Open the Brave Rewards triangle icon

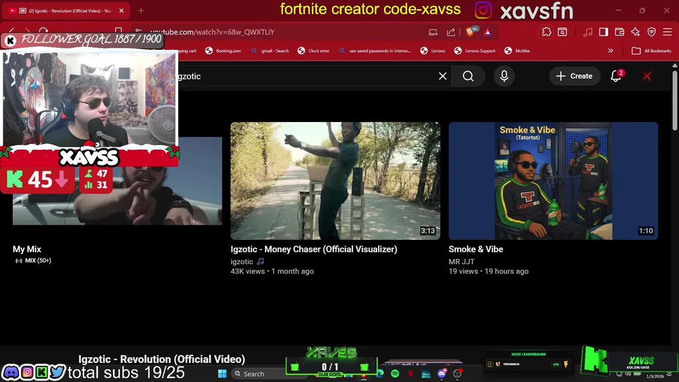point(488,32)
